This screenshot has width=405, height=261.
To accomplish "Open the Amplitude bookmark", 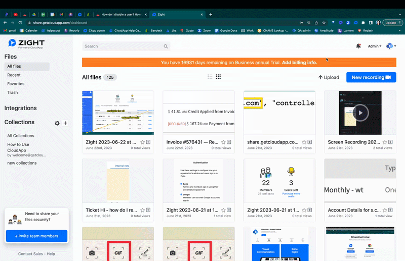I will [x=324, y=30].
